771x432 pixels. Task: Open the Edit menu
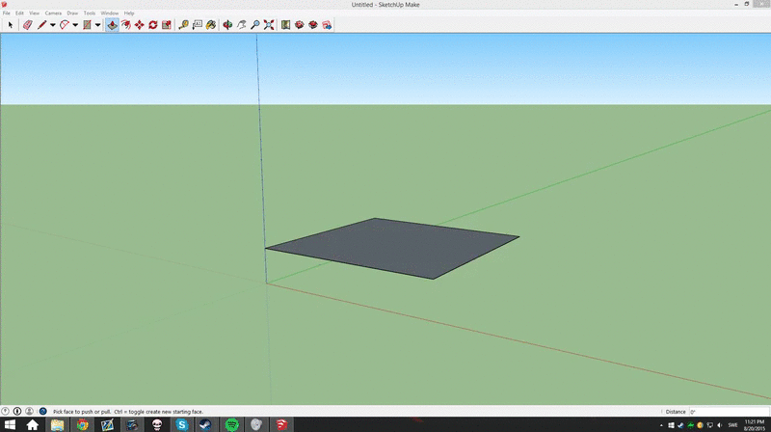click(19, 13)
